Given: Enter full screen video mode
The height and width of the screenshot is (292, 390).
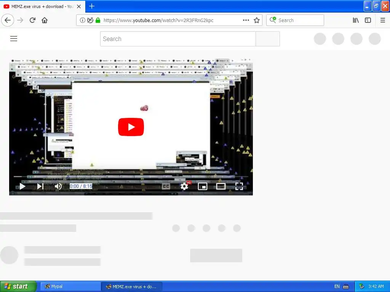Looking at the screenshot, I should coord(239,186).
